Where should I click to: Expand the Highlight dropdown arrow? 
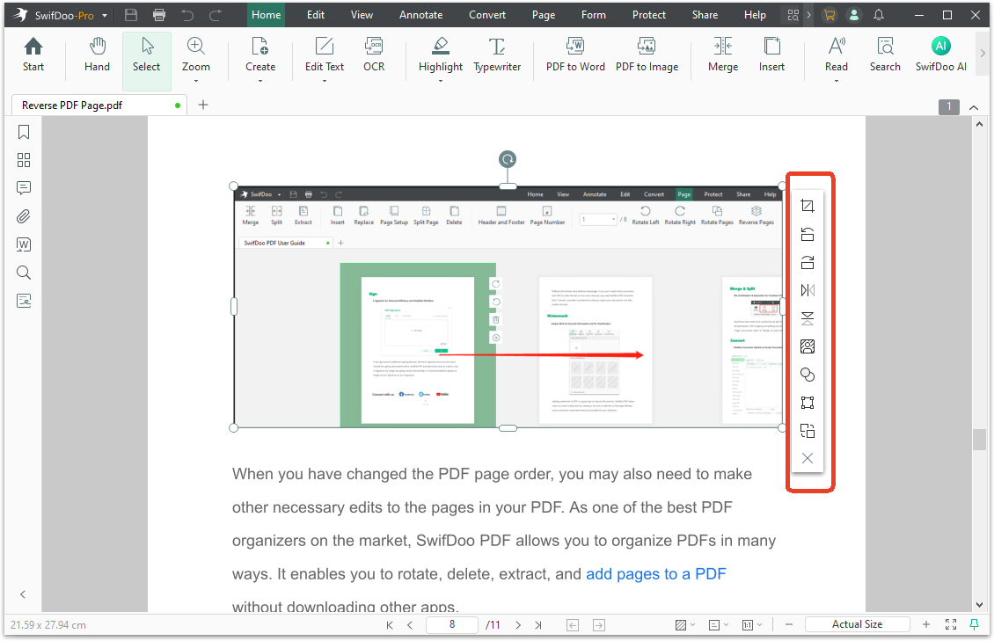(441, 81)
